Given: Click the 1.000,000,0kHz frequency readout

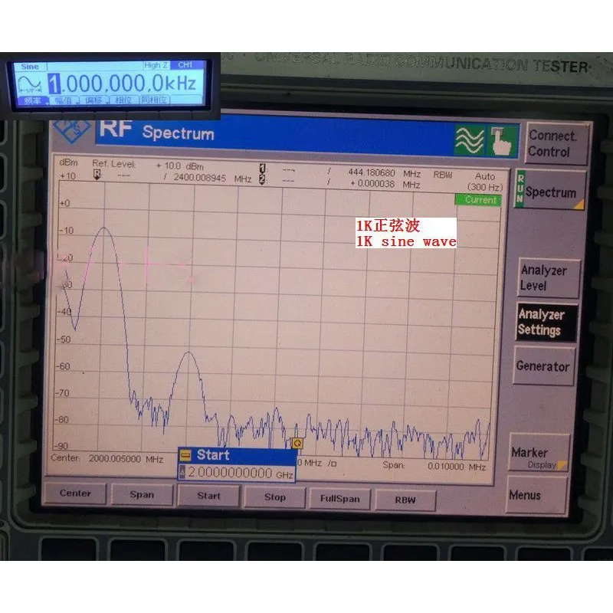Looking at the screenshot, I should point(122,83).
